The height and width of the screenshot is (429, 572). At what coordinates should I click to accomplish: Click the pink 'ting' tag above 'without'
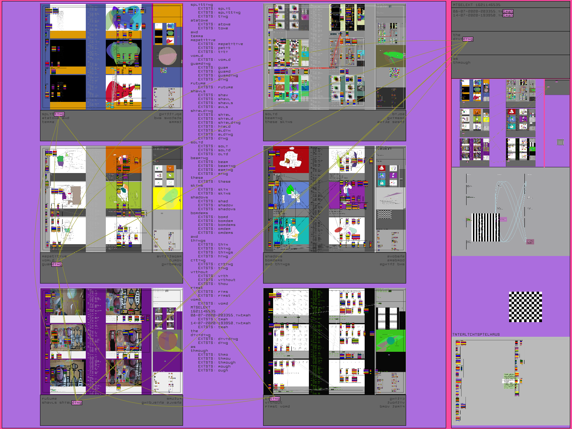275,399
